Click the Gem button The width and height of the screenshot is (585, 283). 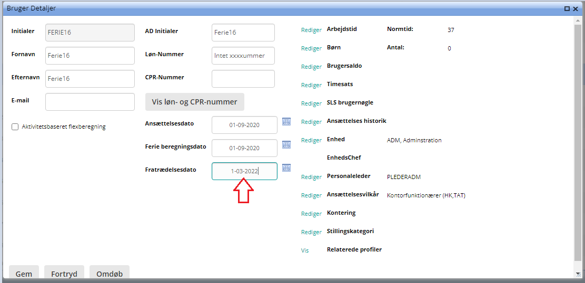coord(24,274)
